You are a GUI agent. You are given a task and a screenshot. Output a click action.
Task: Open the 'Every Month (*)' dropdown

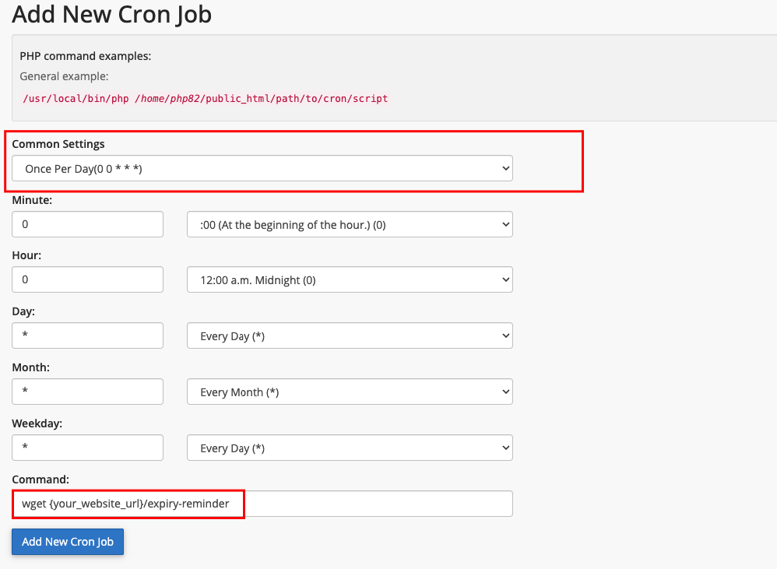pyautogui.click(x=350, y=392)
